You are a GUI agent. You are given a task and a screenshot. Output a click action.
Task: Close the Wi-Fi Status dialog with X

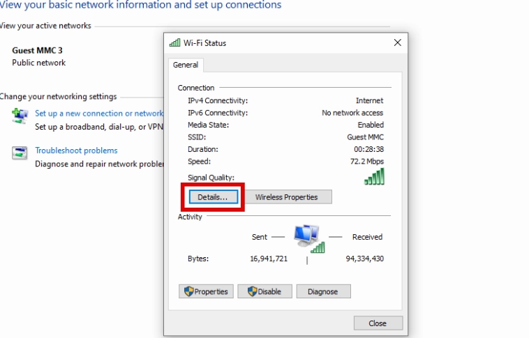(x=398, y=43)
